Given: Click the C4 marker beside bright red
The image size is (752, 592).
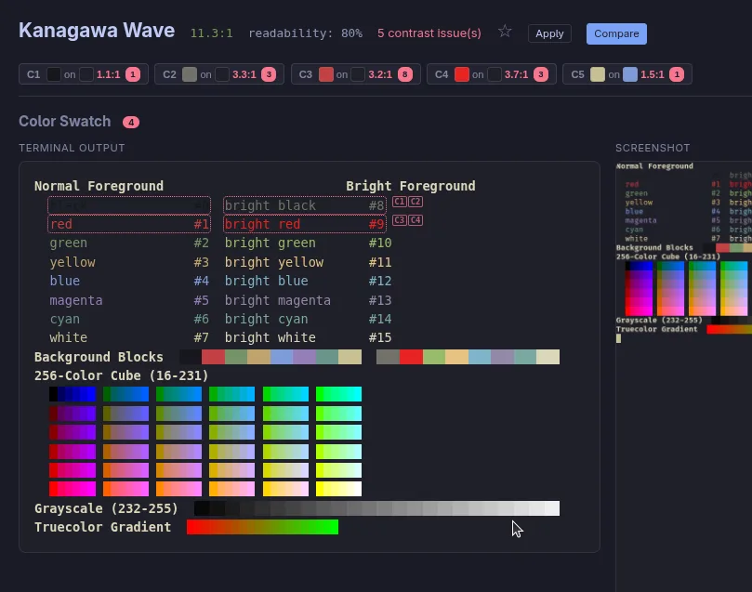Looking at the screenshot, I should [x=416, y=220].
